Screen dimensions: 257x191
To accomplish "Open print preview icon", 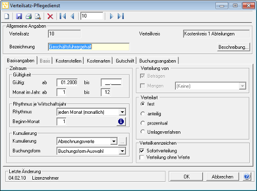I will (38, 16).
